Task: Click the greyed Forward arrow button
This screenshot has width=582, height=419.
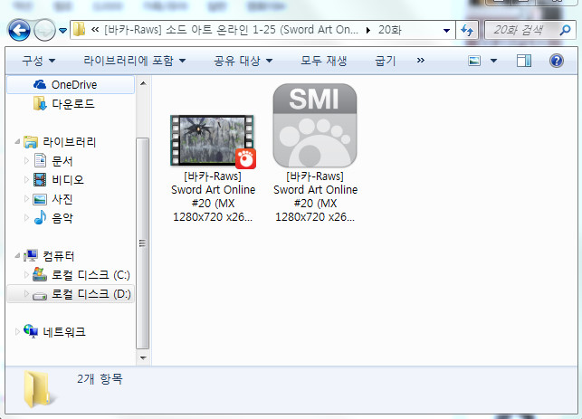Action: [x=44, y=30]
